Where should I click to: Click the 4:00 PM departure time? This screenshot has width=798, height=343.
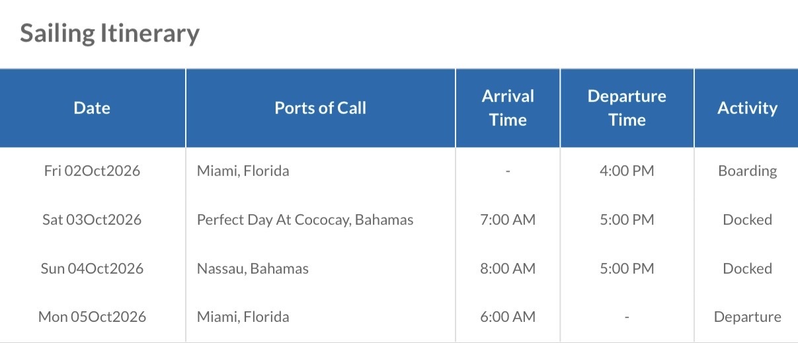(627, 171)
